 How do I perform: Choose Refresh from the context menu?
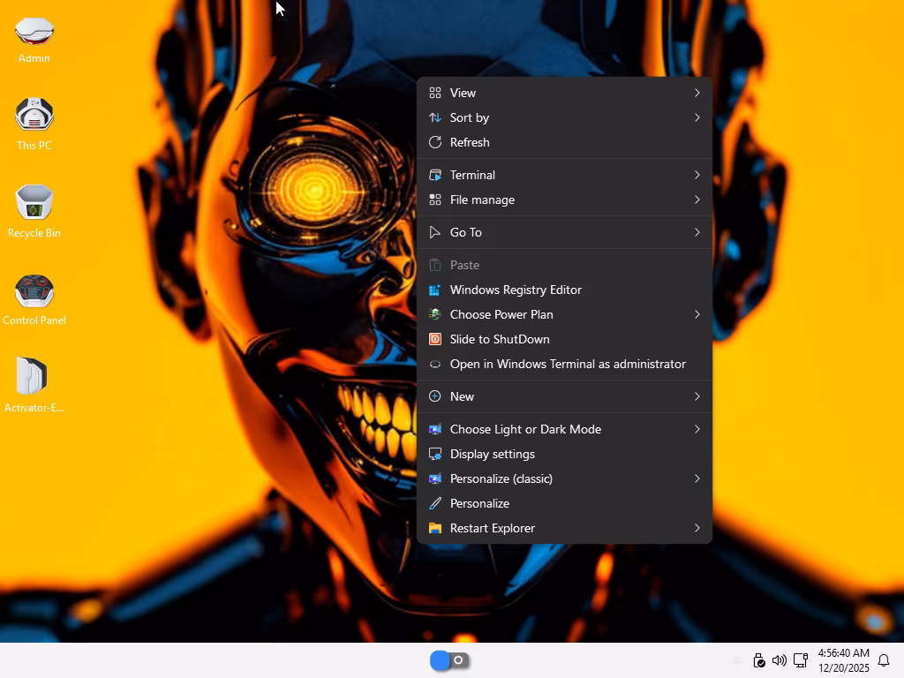(x=470, y=142)
